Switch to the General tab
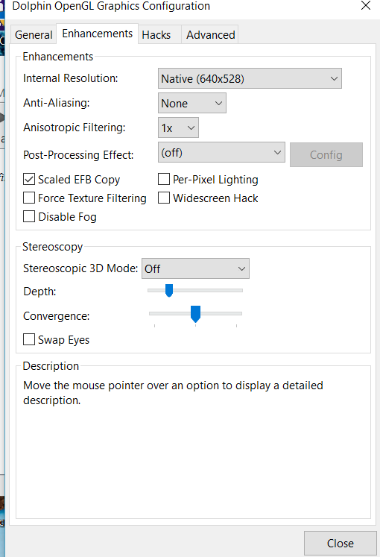The image size is (380, 557). pyautogui.click(x=34, y=35)
